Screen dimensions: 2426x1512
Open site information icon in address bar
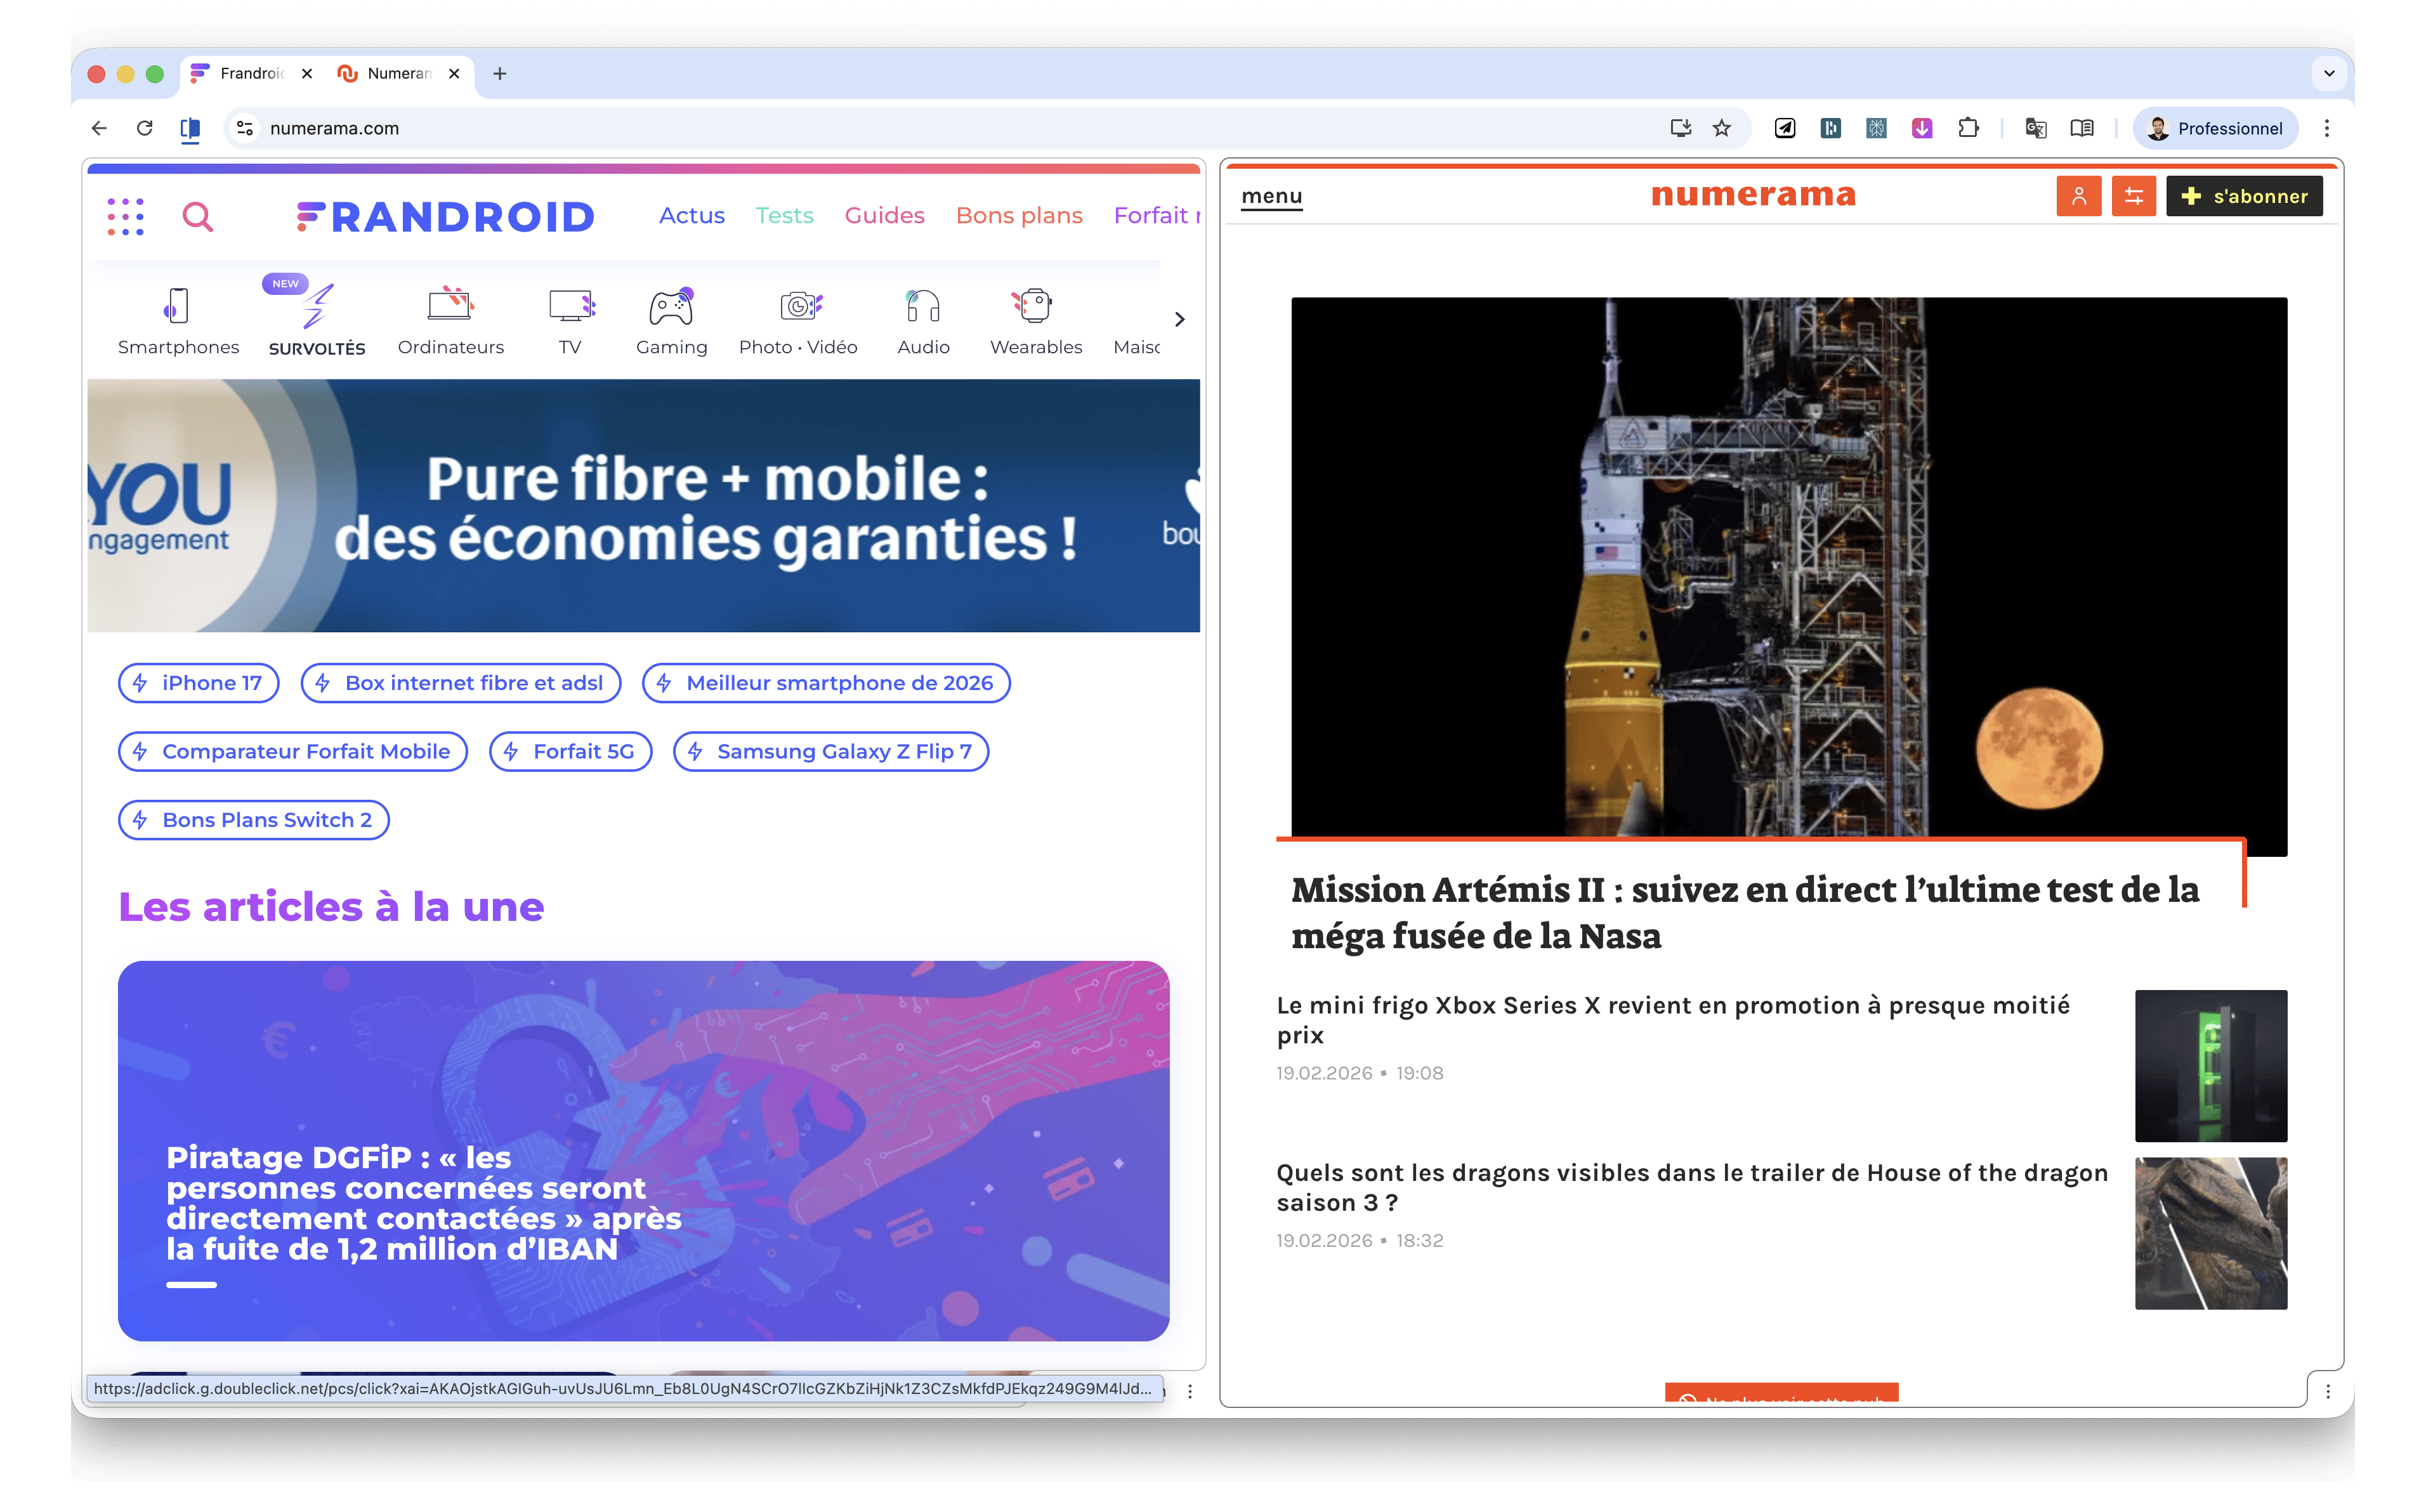tap(244, 128)
